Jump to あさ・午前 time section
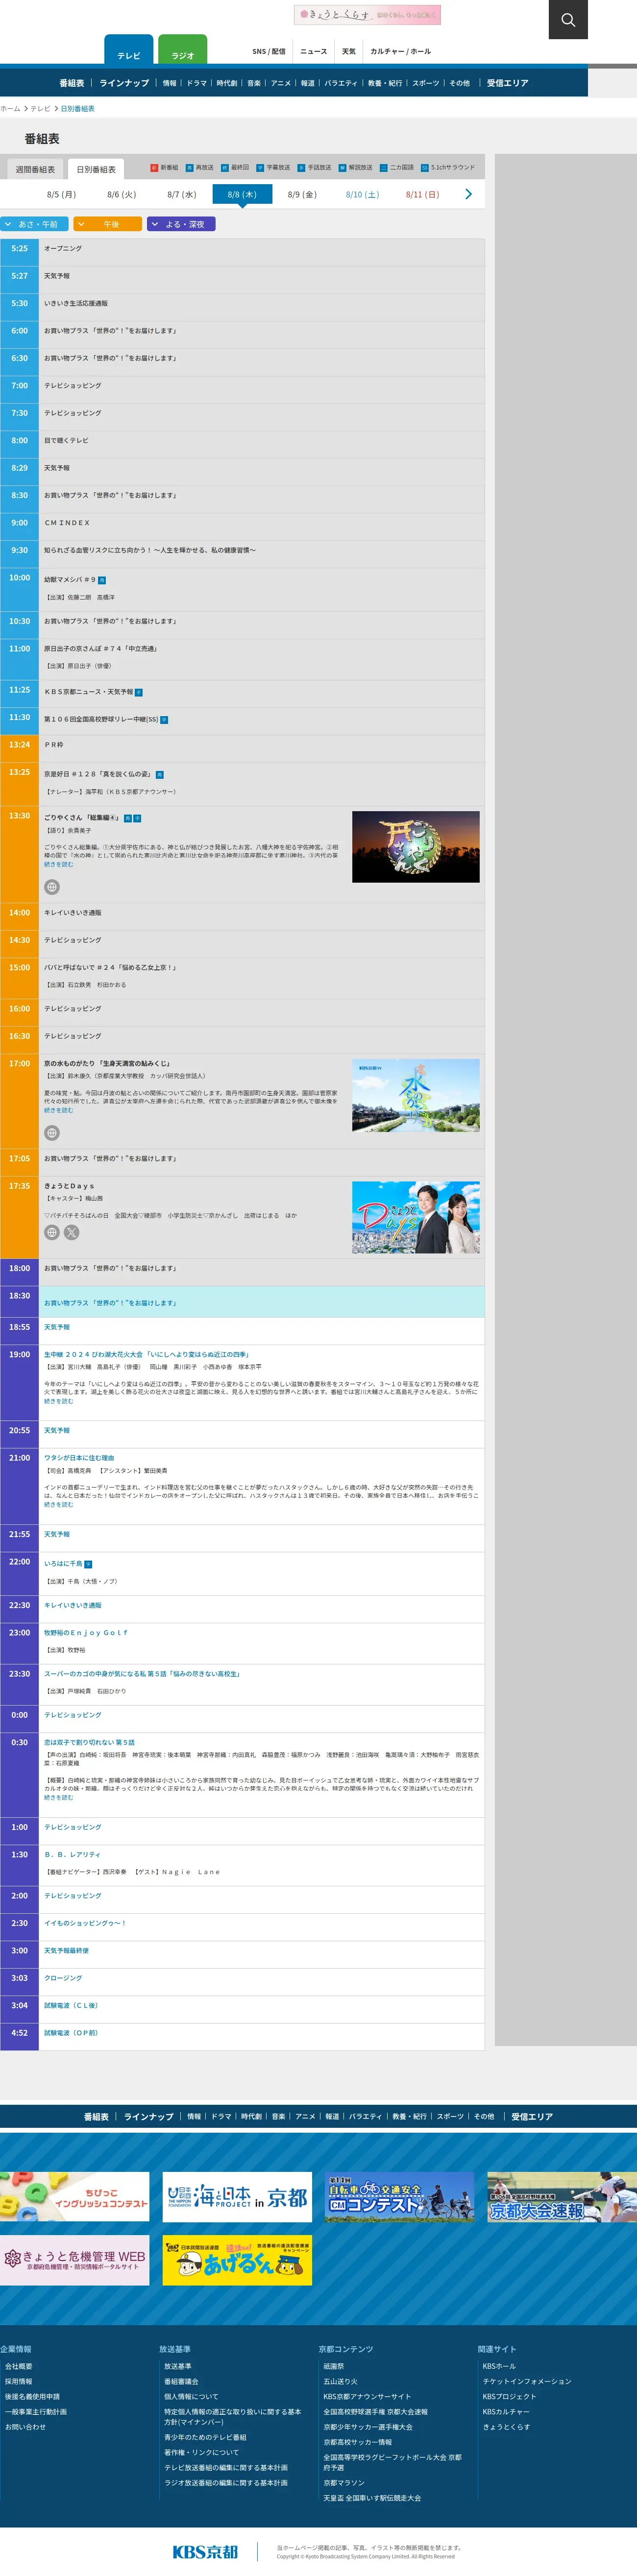The image size is (637, 2576). (35, 224)
